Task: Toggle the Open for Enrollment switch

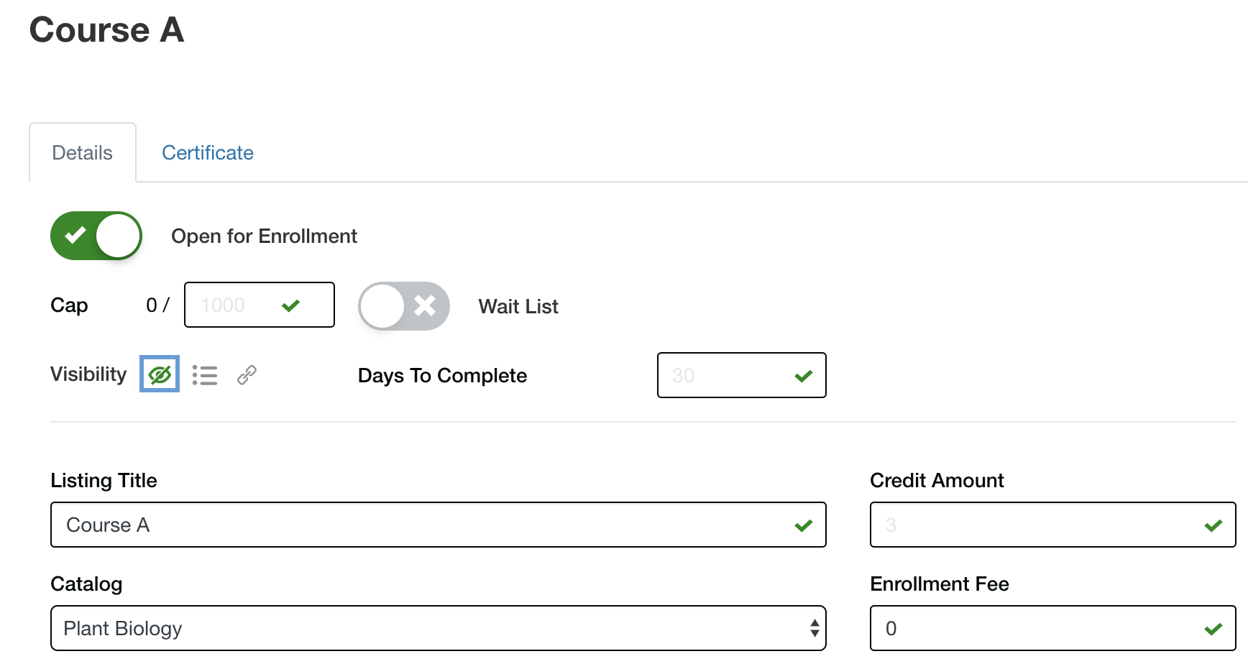Action: (x=96, y=236)
